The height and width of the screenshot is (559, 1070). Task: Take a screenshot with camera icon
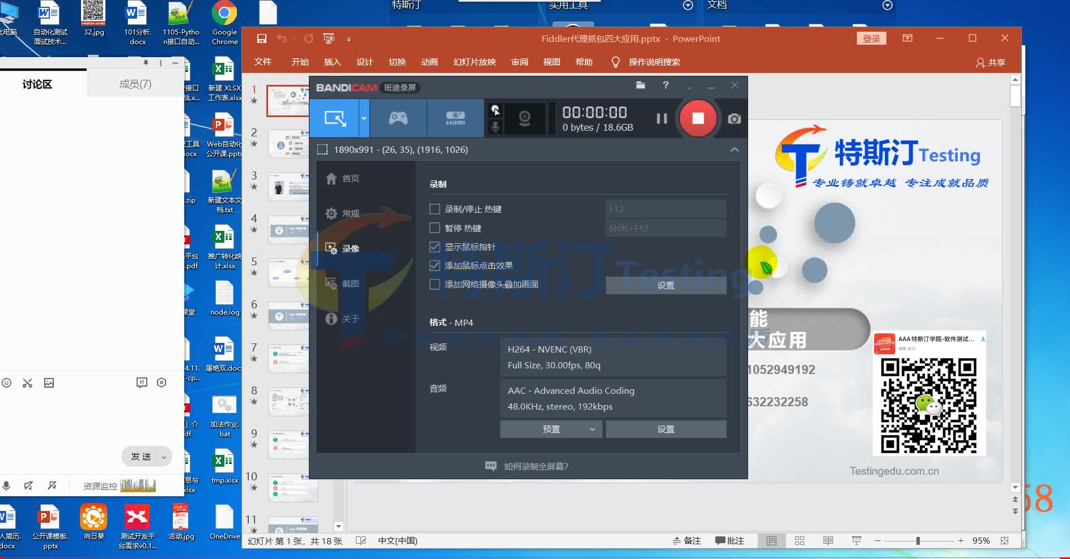[734, 119]
